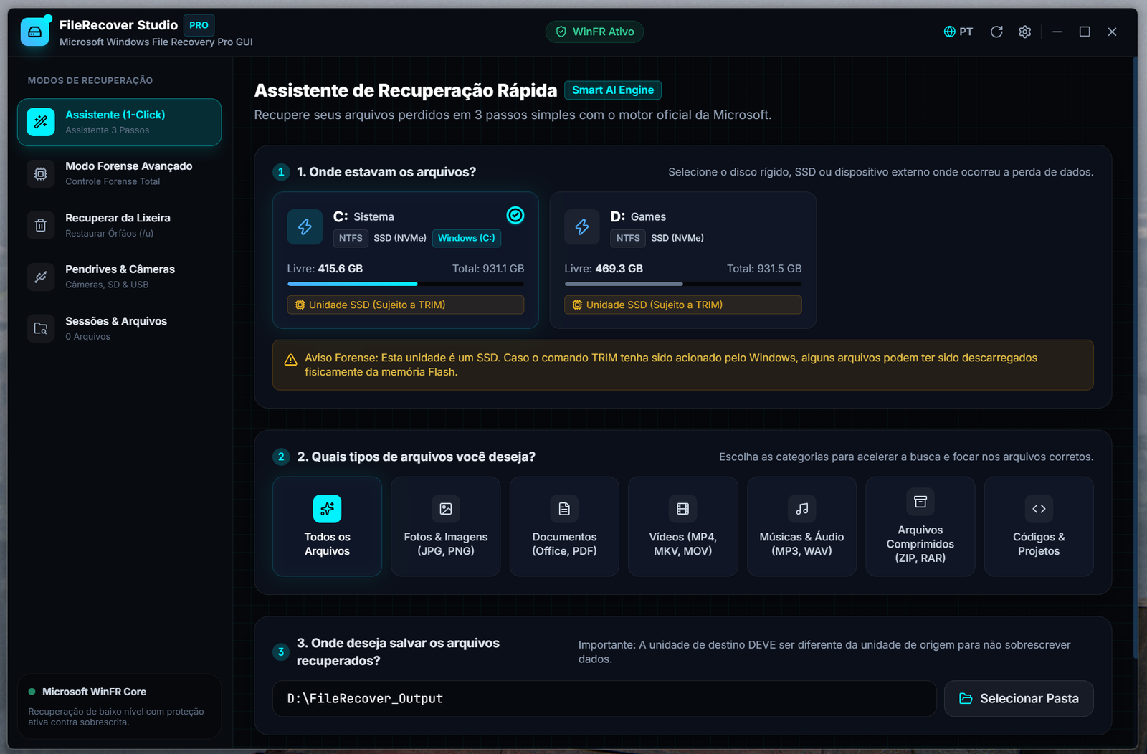Click the USB plug icon in the sidebar
The image size is (1147, 754).
[x=41, y=277]
